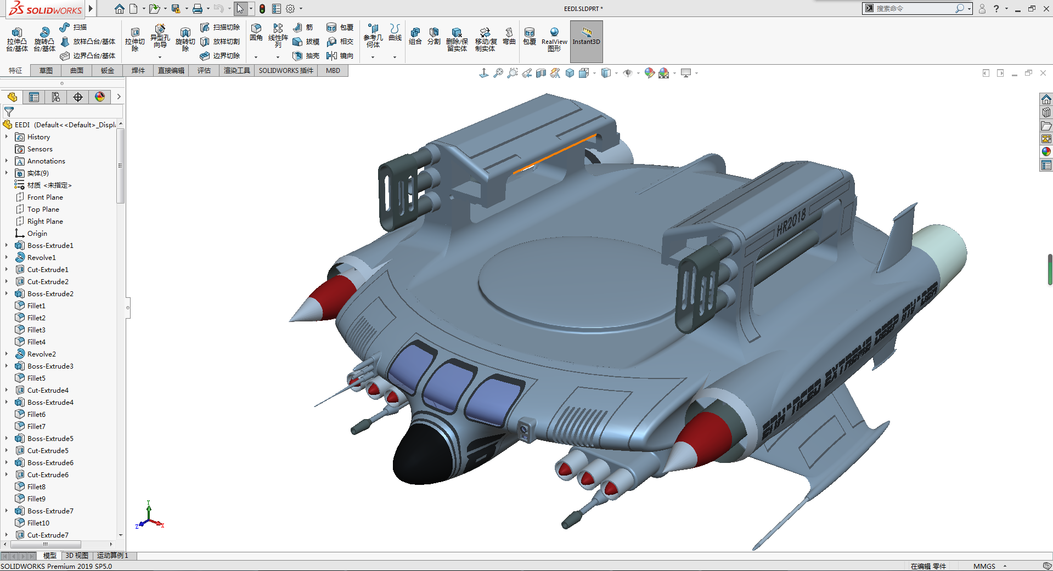Click the feature tree horizontal scrollbar

pyautogui.click(x=46, y=545)
